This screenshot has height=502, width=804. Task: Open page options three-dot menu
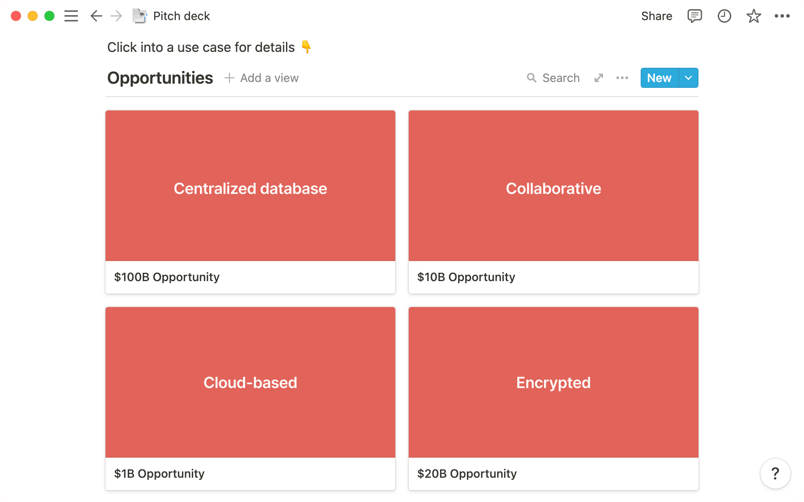tap(782, 16)
